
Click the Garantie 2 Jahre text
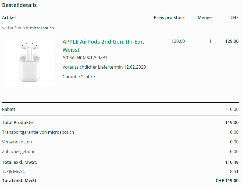[78, 77]
